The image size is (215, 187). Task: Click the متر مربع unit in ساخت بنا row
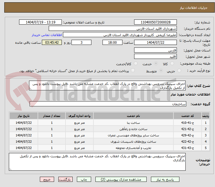point(79,123)
